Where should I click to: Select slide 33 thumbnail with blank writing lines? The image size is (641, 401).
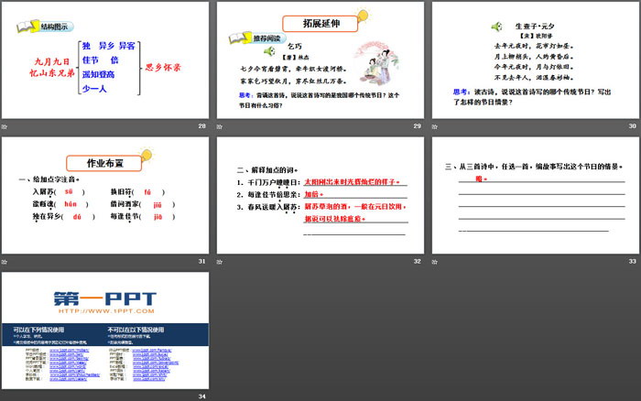pyautogui.click(x=536, y=195)
